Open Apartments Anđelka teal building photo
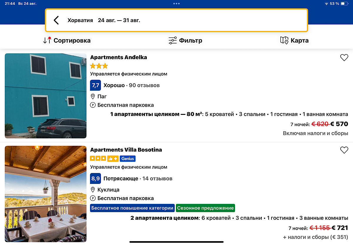This screenshot has width=353, height=245. [x=46, y=96]
